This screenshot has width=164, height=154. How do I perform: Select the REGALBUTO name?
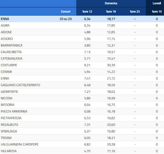pos(10,125)
